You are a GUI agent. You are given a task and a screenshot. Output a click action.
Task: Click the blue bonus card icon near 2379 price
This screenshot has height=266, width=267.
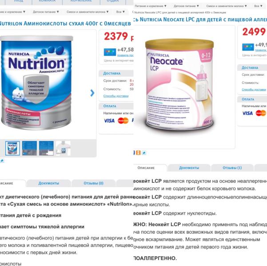point(110,52)
